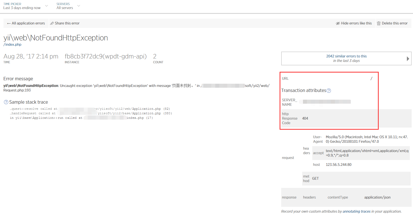Viewport: 413px width, 219px height.
Task: Click the Request.php:193 error location text
Action: click(x=17, y=90)
